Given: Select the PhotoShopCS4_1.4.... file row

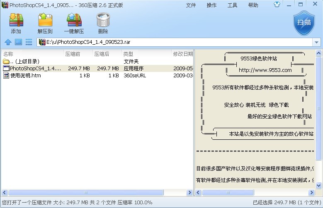Looking at the screenshot, I should point(97,69).
